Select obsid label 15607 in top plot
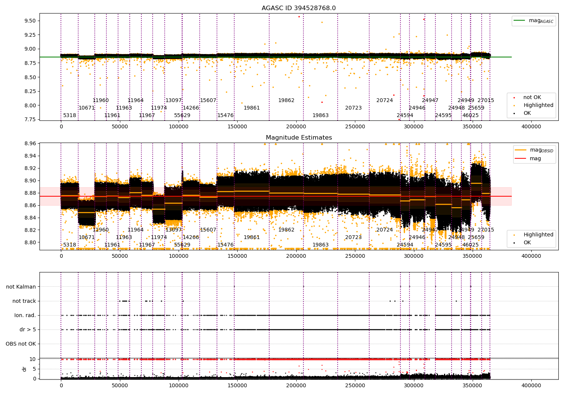The image size is (564, 394). pyautogui.click(x=208, y=101)
